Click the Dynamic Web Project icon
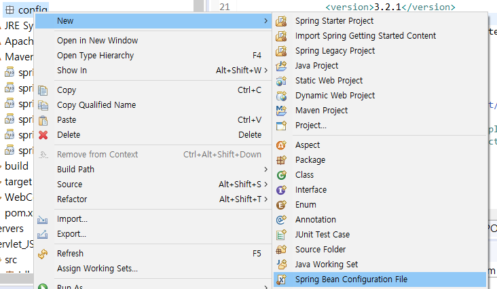This screenshot has height=289, width=497. tap(281, 96)
